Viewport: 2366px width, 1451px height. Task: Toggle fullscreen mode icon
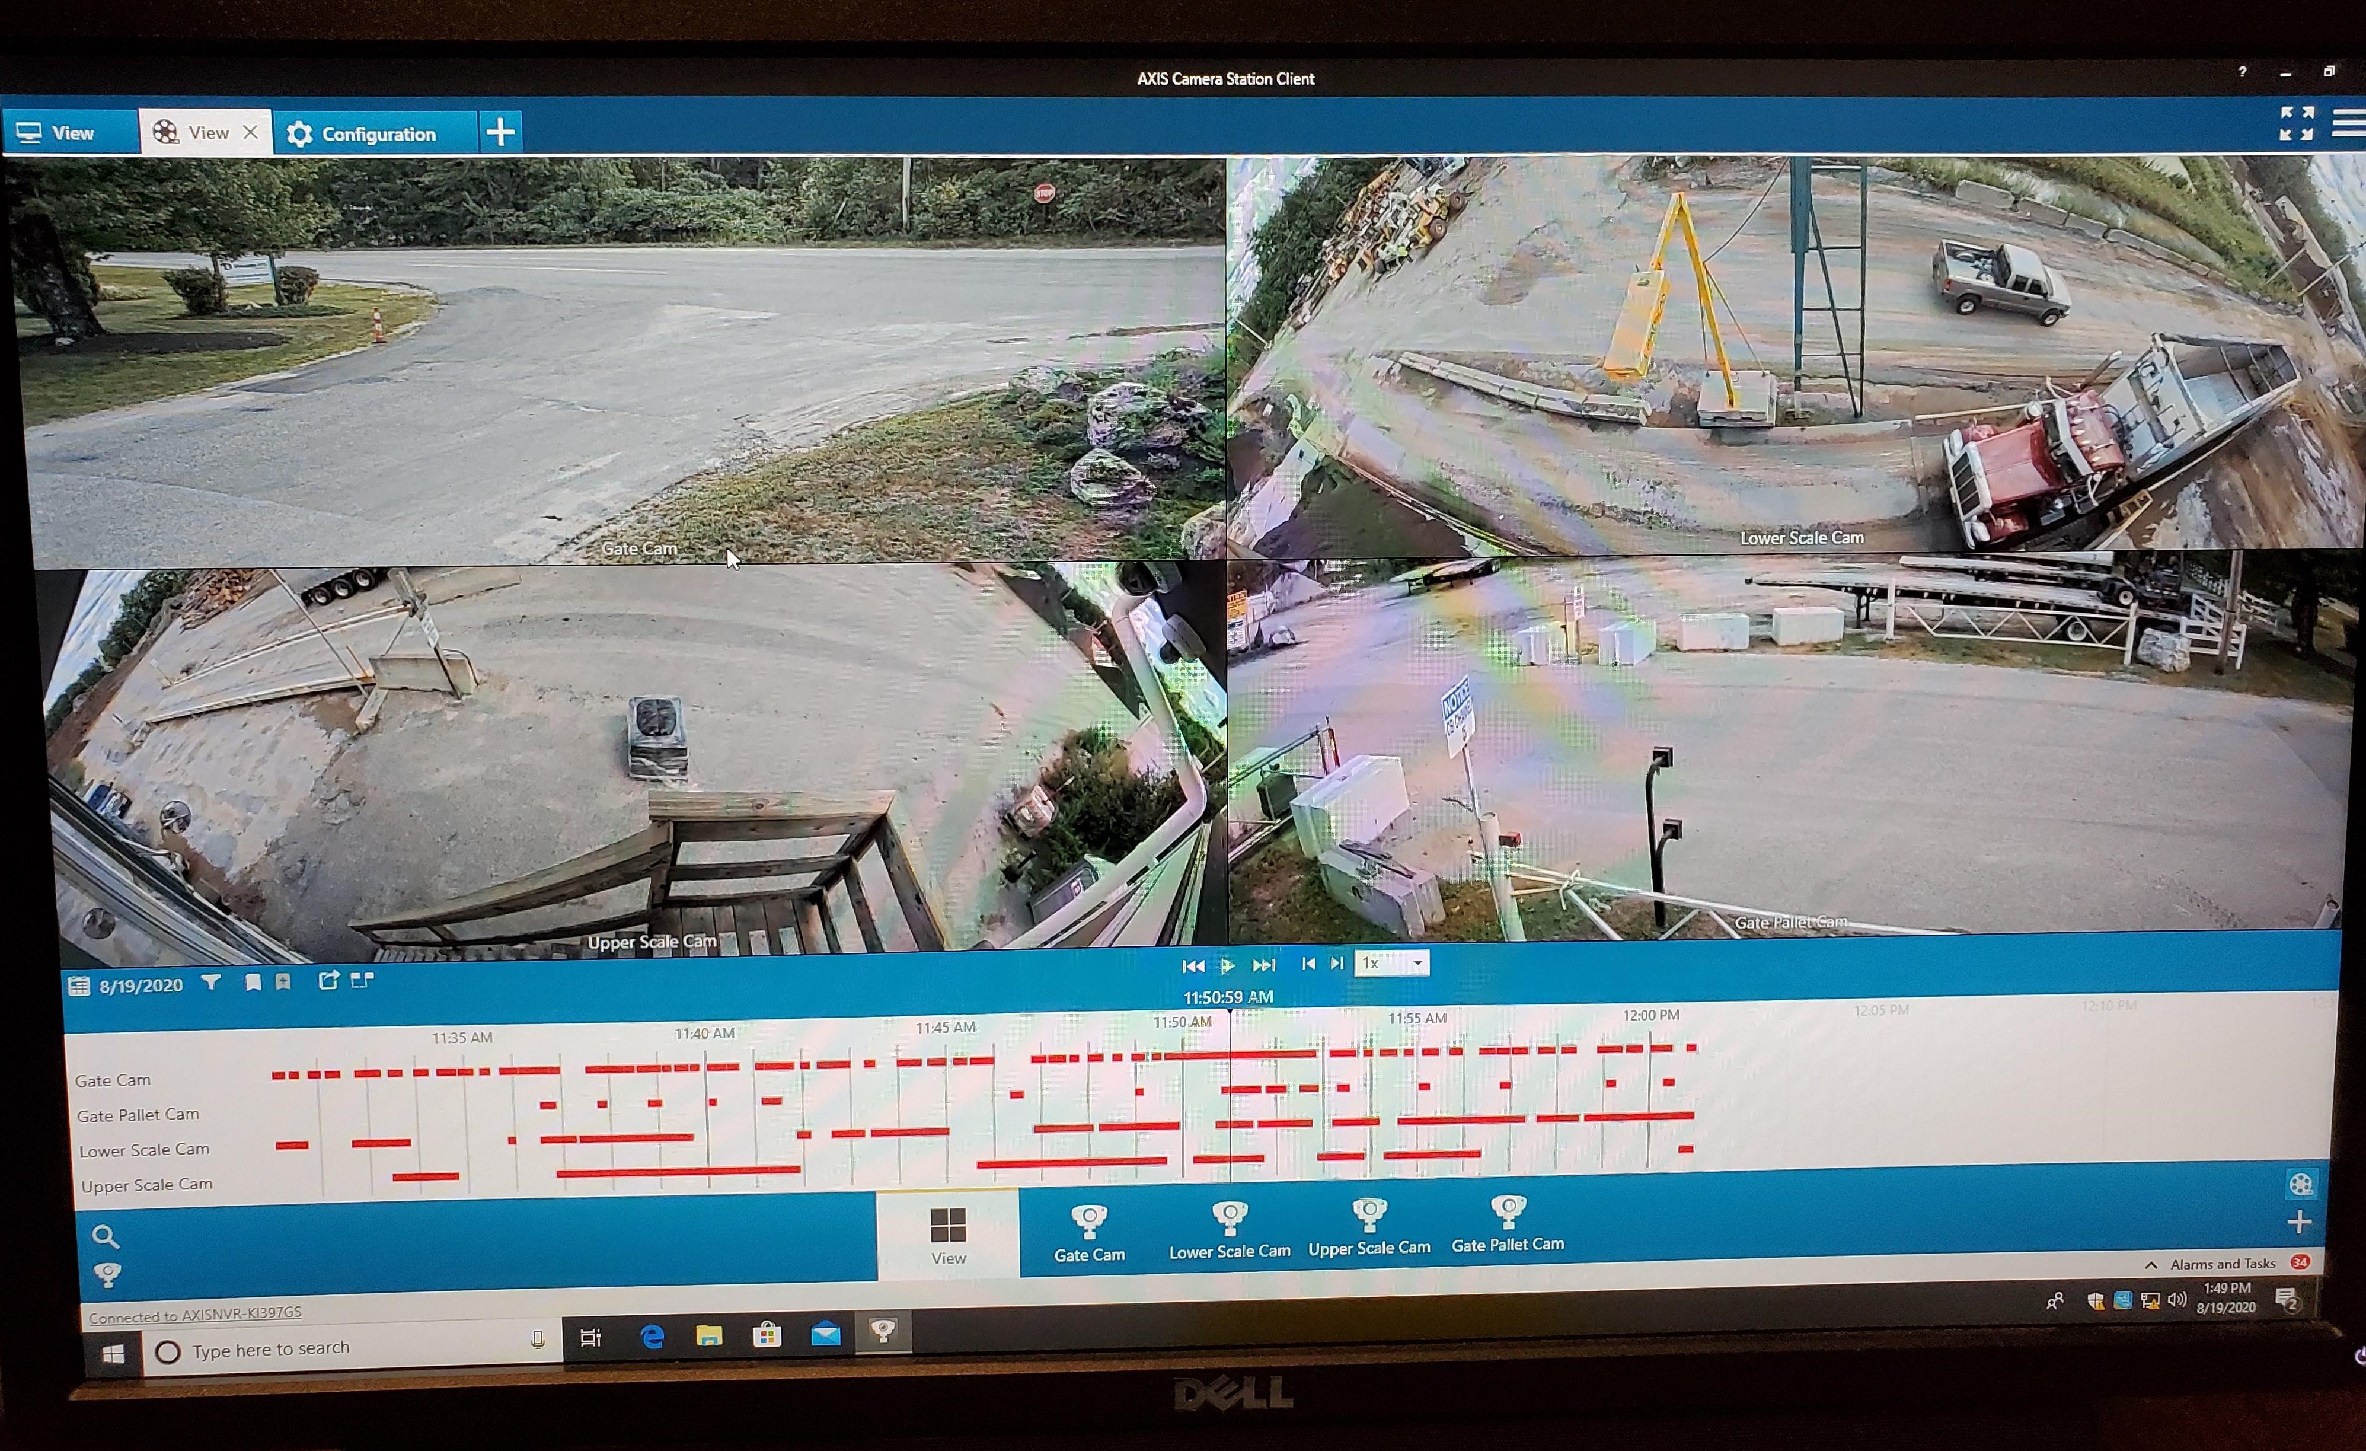2296,124
